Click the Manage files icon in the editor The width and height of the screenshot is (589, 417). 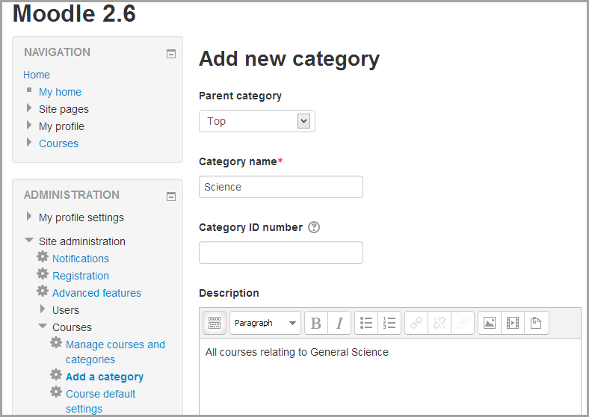[x=536, y=323]
